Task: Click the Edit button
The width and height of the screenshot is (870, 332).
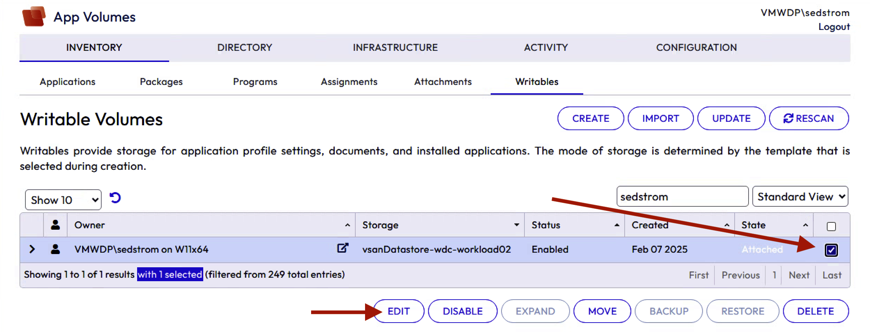Action: tap(399, 311)
